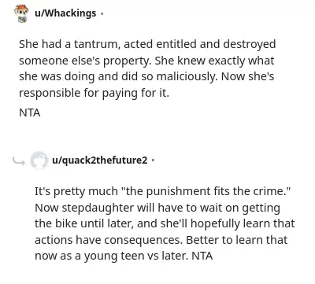Open u/Whackings profile avatar
The width and height of the screenshot is (315, 284).
point(21,13)
